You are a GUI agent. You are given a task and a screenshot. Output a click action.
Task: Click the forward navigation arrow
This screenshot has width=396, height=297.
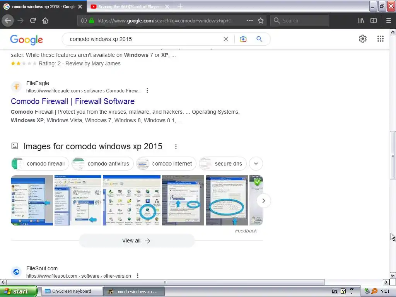(x=20, y=20)
